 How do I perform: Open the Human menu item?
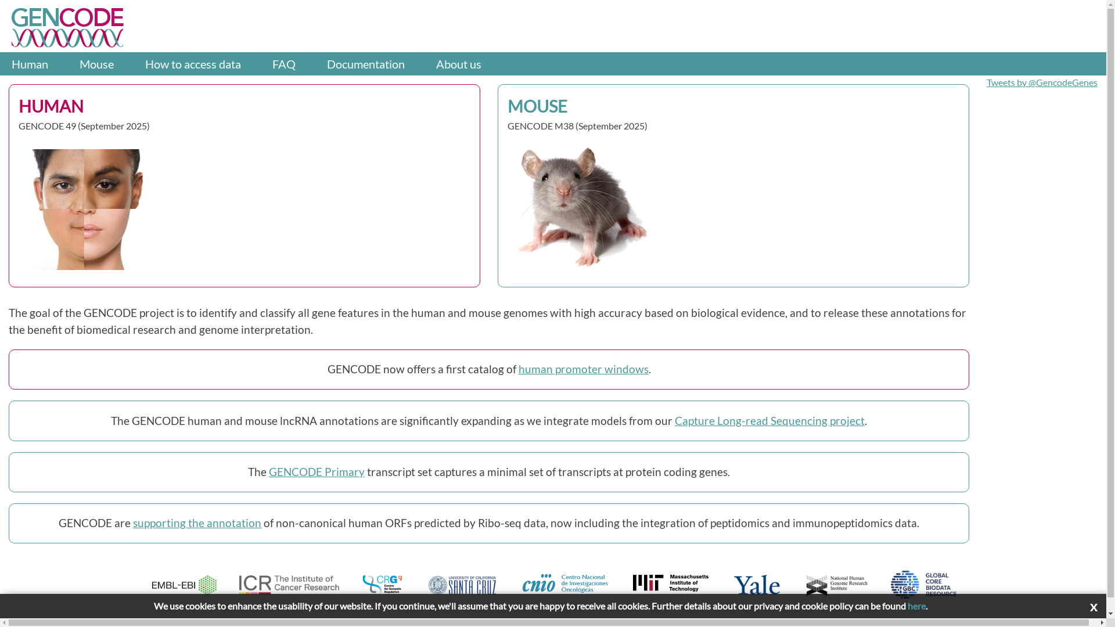30,64
